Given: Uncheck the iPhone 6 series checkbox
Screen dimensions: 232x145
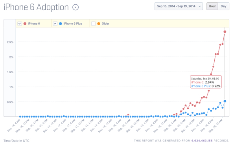Looking at the screenshot, I should tap(20, 24).
